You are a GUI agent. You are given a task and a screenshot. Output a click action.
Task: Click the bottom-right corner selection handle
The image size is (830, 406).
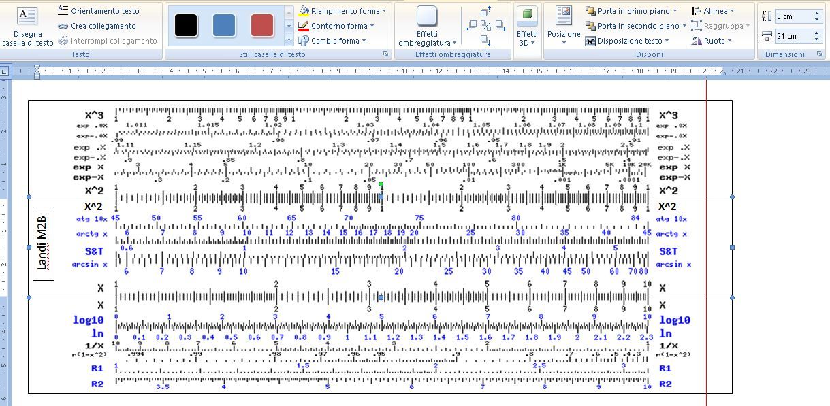pos(732,297)
